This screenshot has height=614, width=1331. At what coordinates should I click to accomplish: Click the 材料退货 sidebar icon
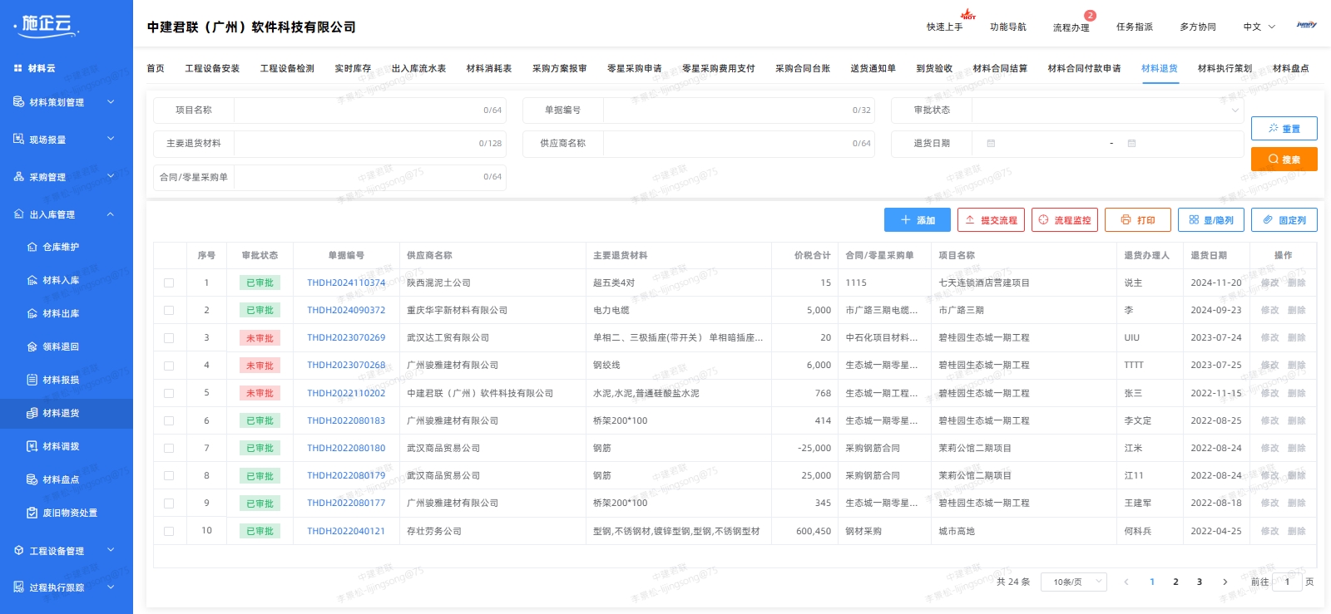[32, 413]
